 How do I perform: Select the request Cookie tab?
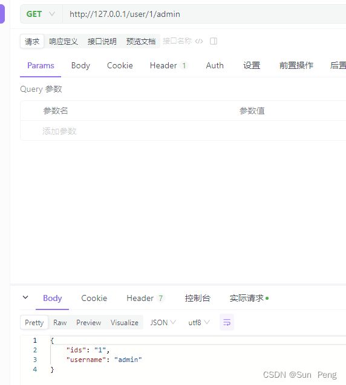point(120,65)
